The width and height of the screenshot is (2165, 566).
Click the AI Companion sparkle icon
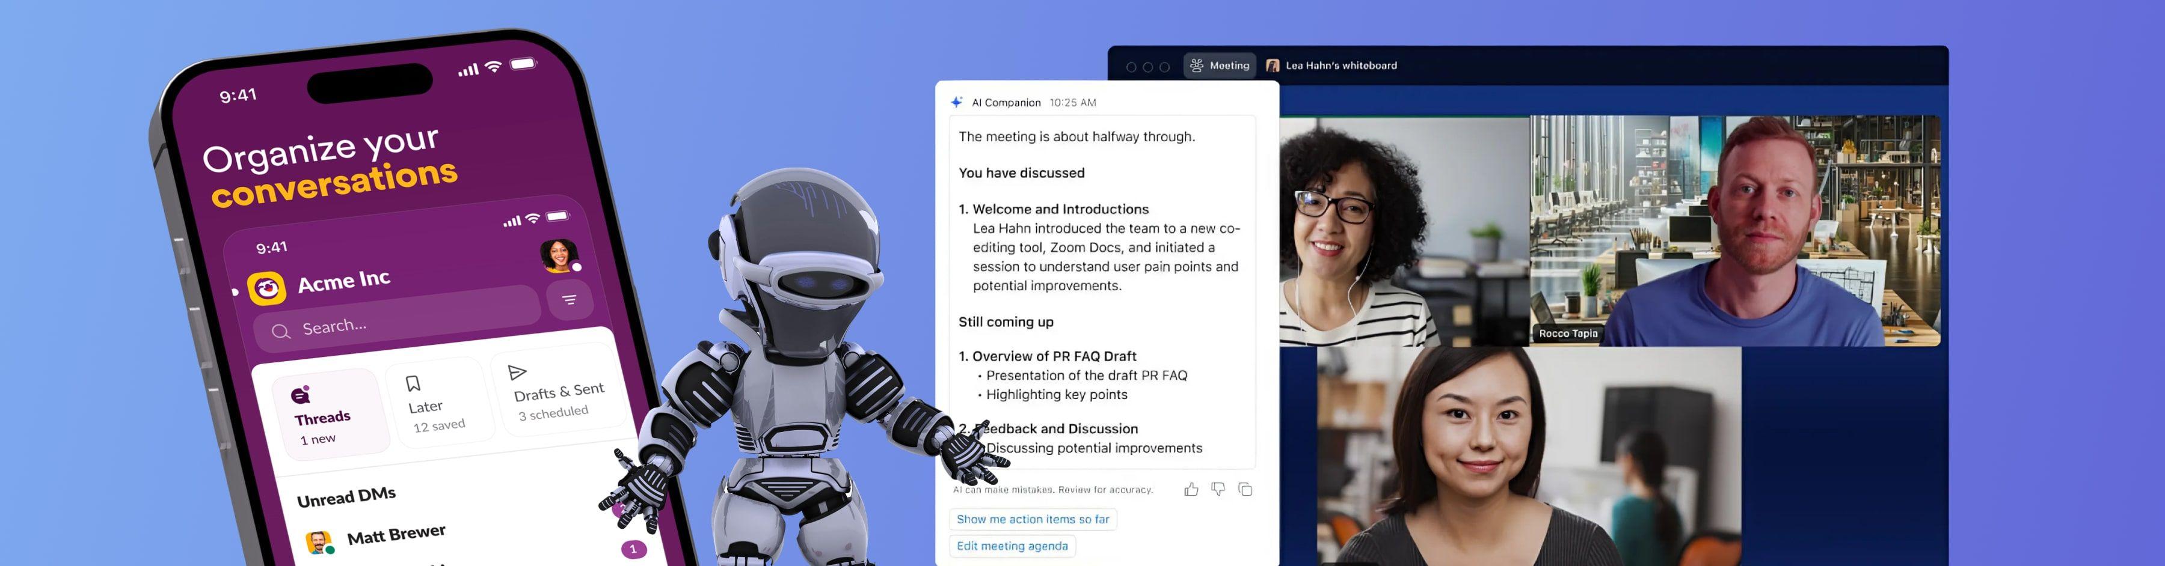956,103
